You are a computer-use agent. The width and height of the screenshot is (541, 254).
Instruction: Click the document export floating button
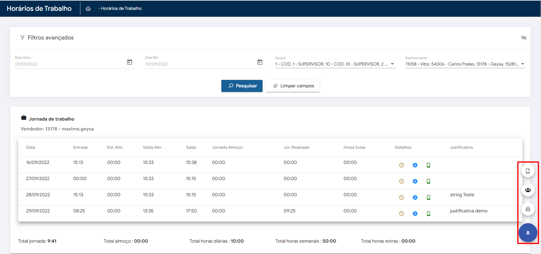point(528,171)
